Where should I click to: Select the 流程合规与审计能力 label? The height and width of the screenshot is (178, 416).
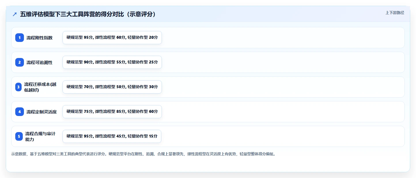click(40, 136)
